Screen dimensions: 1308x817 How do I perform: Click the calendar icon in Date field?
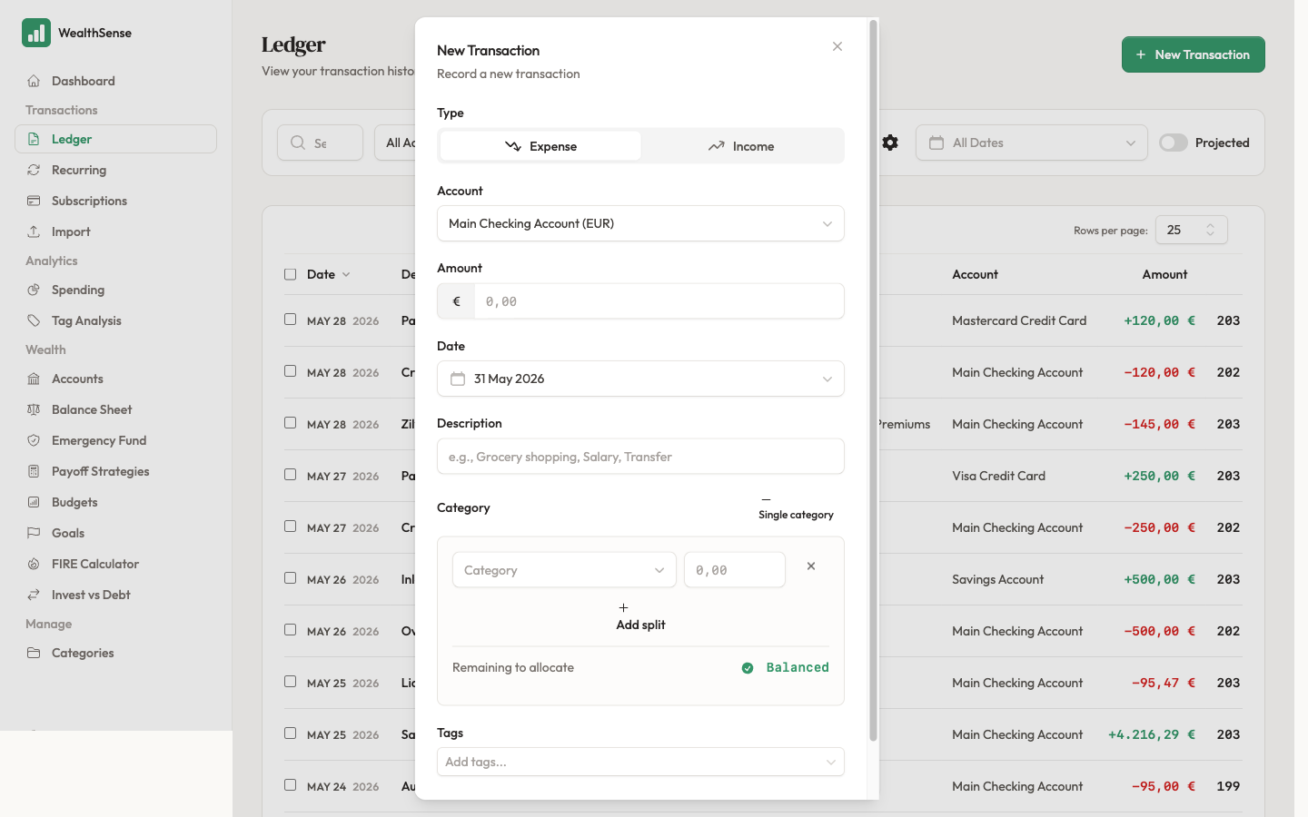[x=458, y=379]
